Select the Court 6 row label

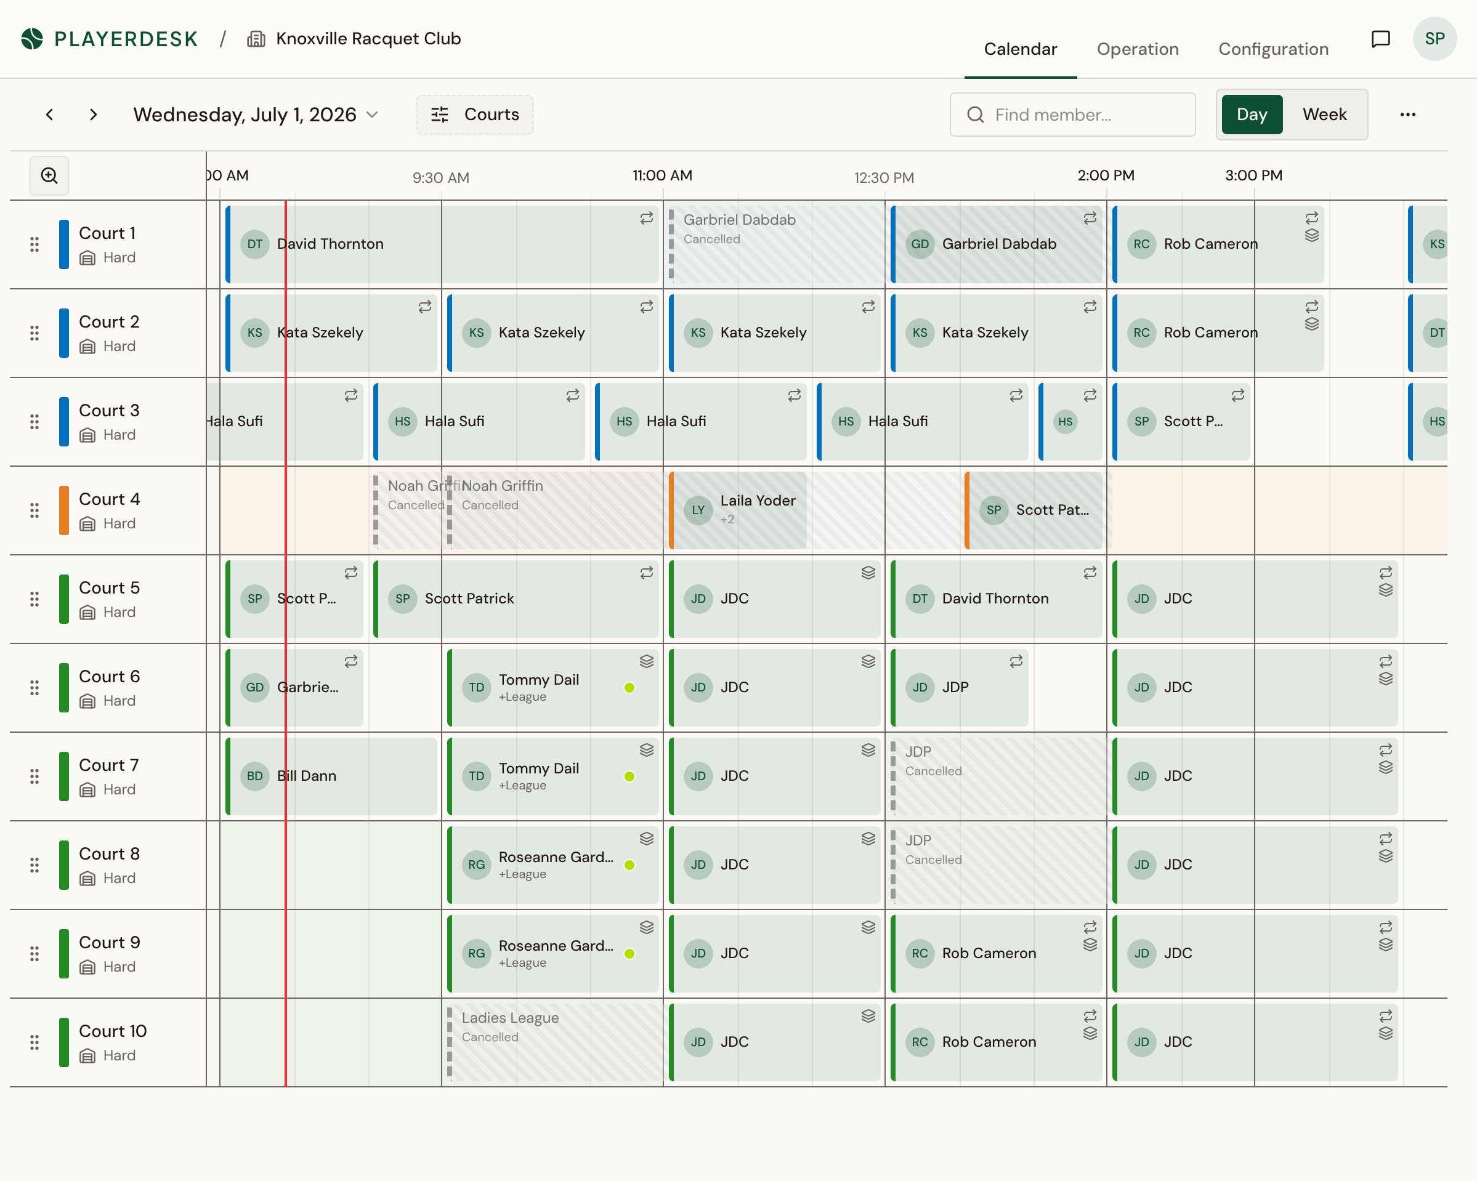pos(109,677)
